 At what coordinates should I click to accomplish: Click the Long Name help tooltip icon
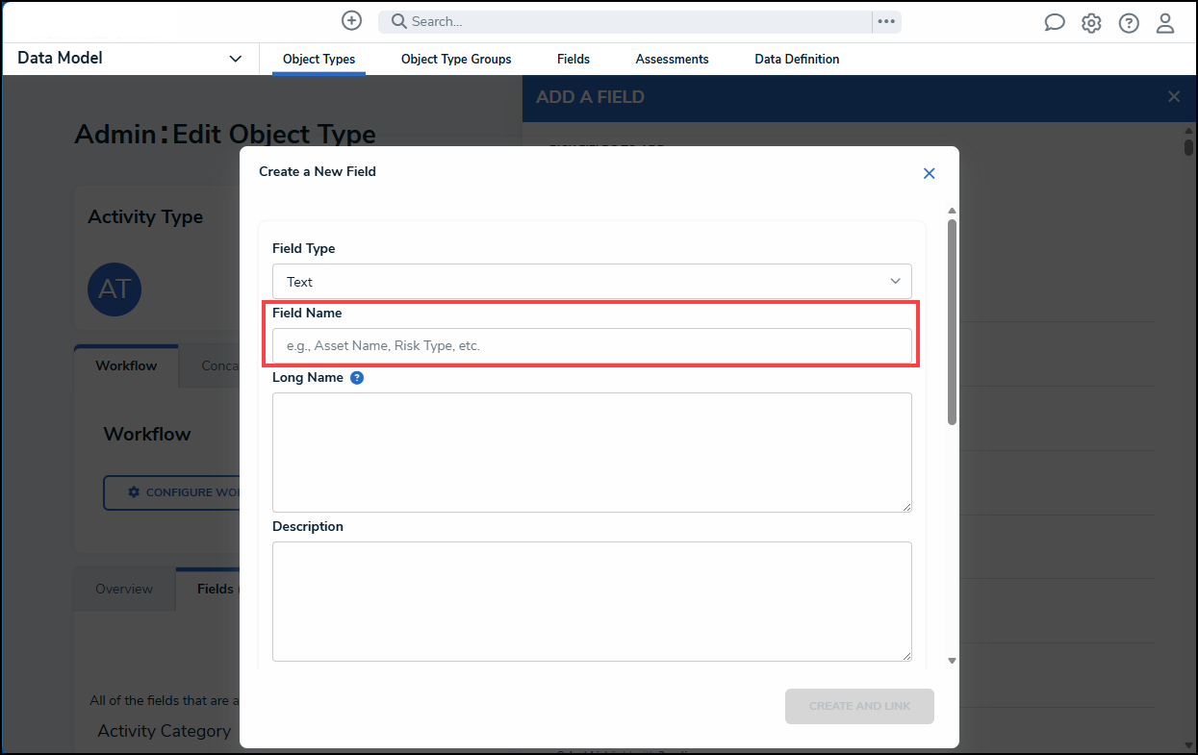click(357, 378)
